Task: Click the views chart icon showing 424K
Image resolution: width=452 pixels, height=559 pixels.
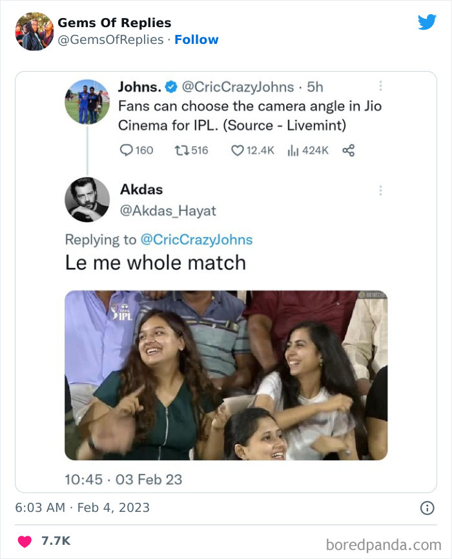Action: pos(291,150)
